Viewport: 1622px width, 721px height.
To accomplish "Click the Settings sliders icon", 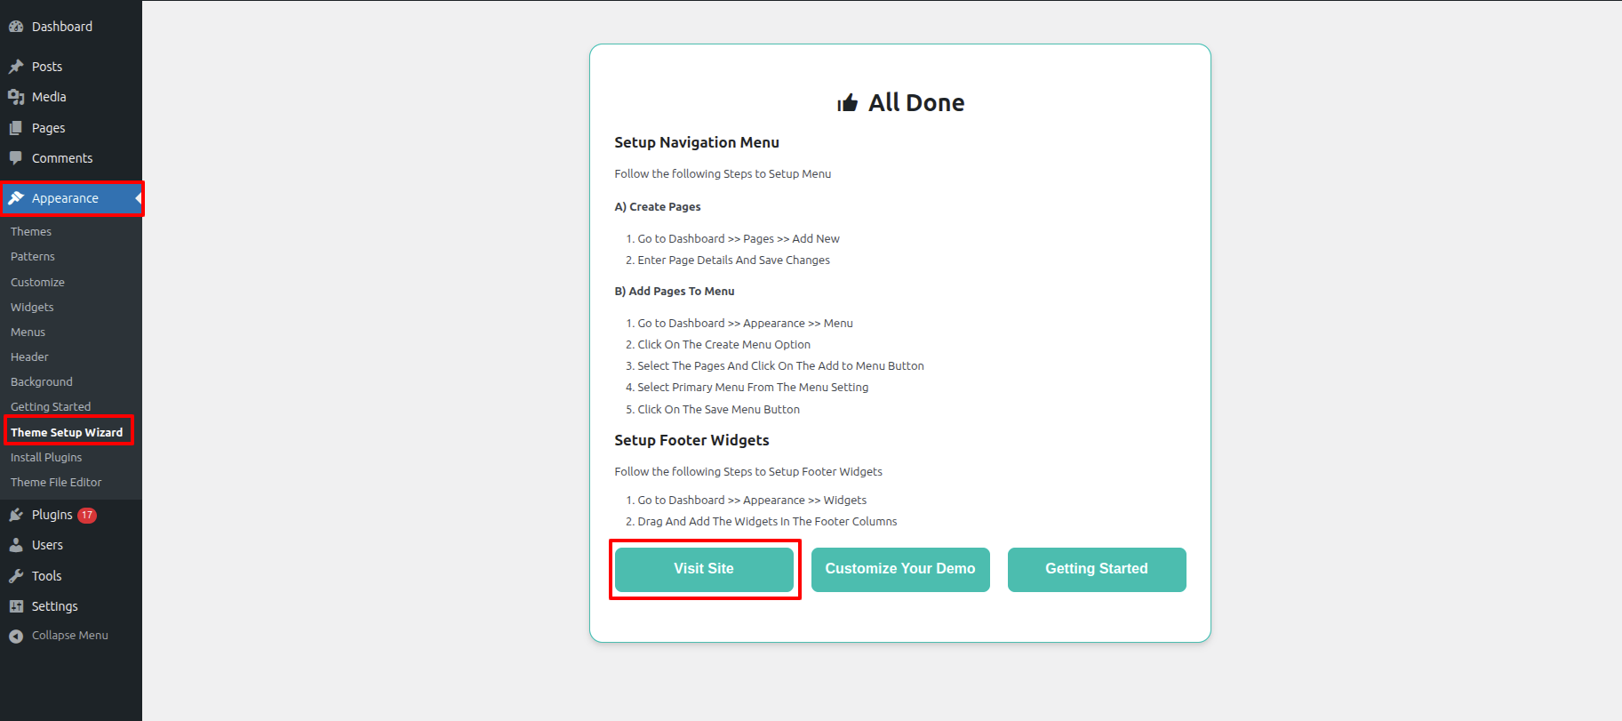I will pos(16,606).
